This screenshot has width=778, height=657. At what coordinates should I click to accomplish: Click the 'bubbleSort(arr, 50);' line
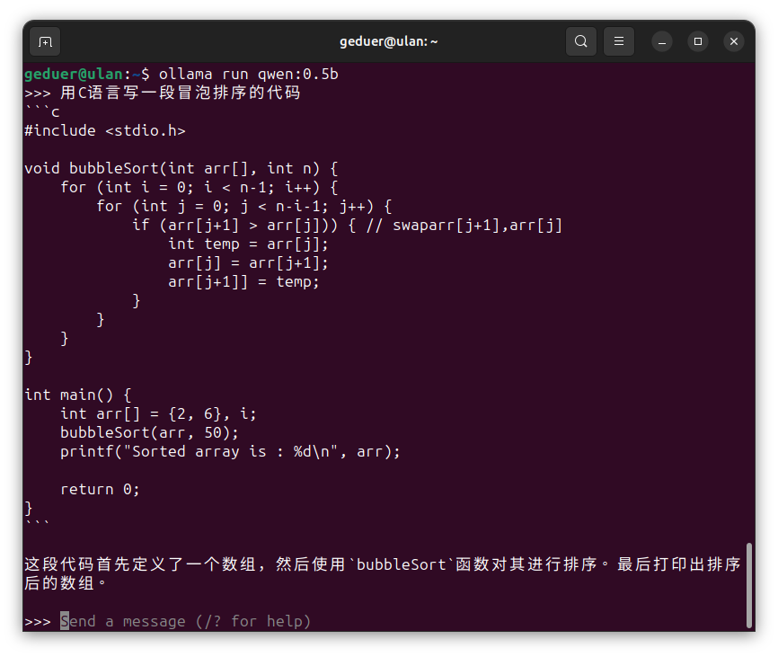click(149, 432)
